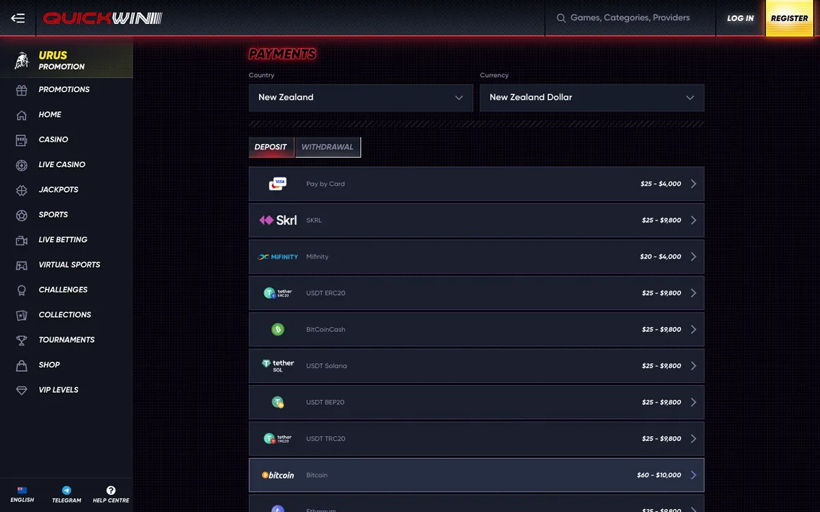Screen dimensions: 820x512
Task: Switch to the Deposit tab
Action: (271, 147)
